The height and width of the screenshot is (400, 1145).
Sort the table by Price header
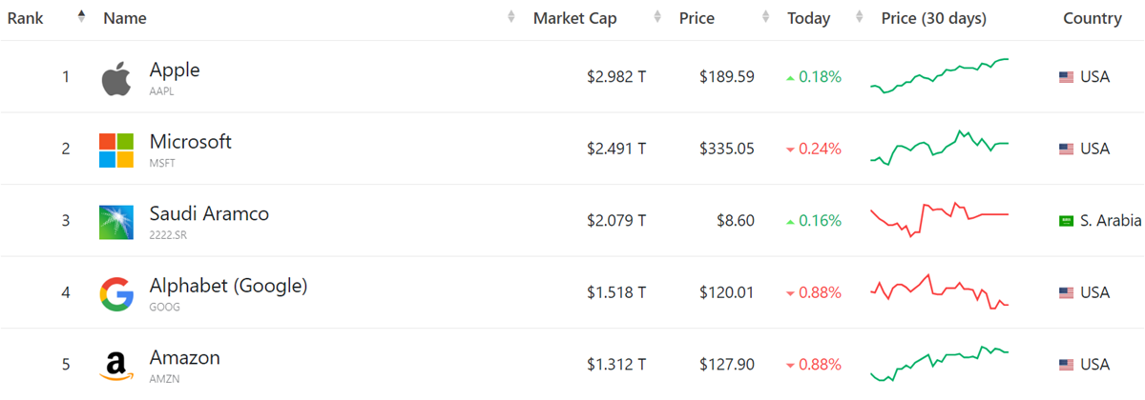click(697, 18)
